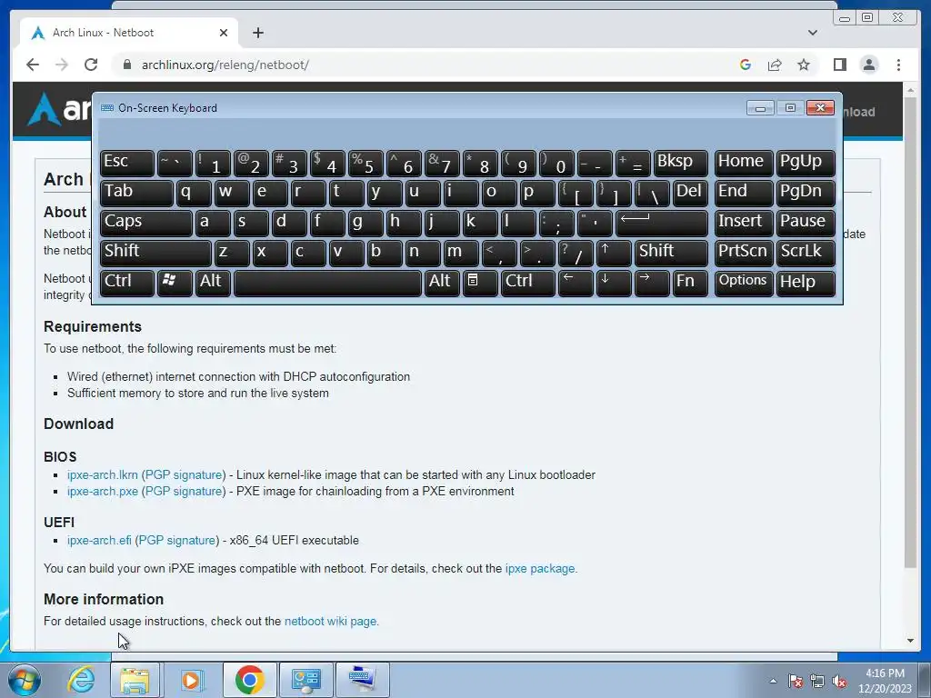
Task: Toggle the right Shift key
Action: 671,253
